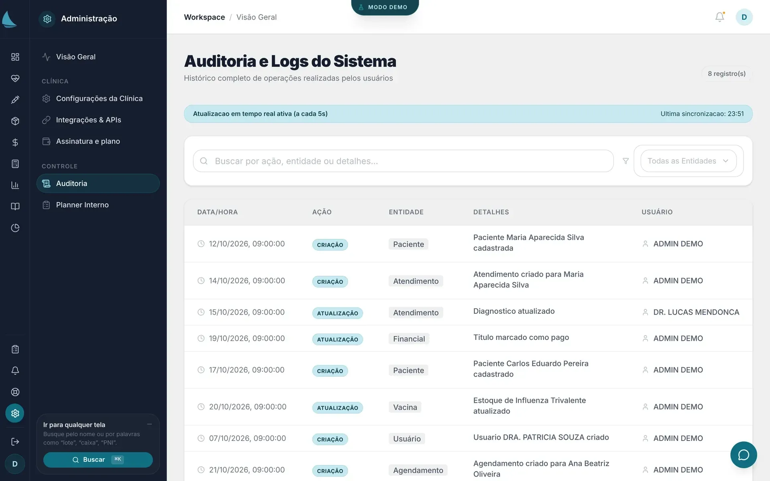Click the MODO DEMO badge

(385, 7)
